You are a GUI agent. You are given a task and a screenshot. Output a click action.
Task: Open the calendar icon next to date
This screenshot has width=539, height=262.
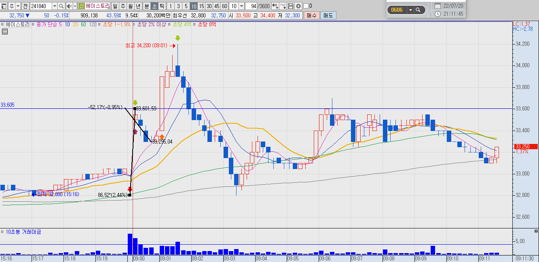(x=438, y=6)
